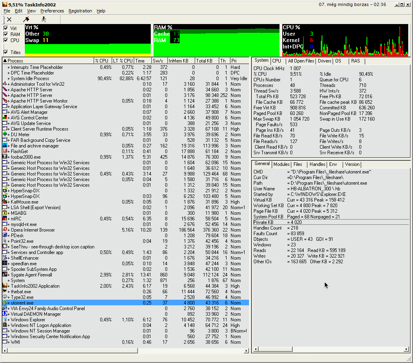Screen dimensions: 413x363
Task: Expand the Sygate Agent Firewall entry
Action: 9,275
